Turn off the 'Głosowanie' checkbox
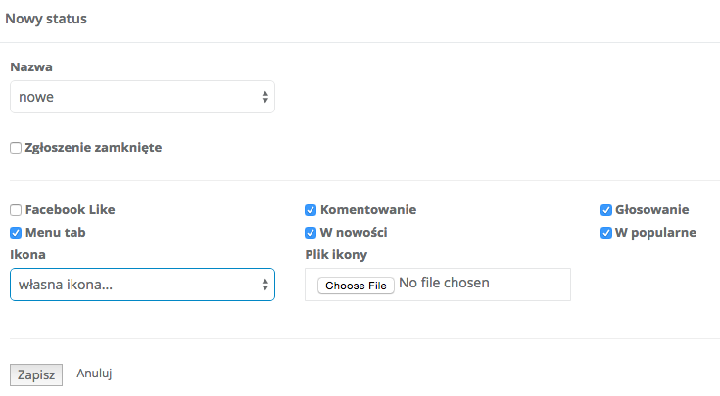The image size is (720, 396). click(x=606, y=209)
